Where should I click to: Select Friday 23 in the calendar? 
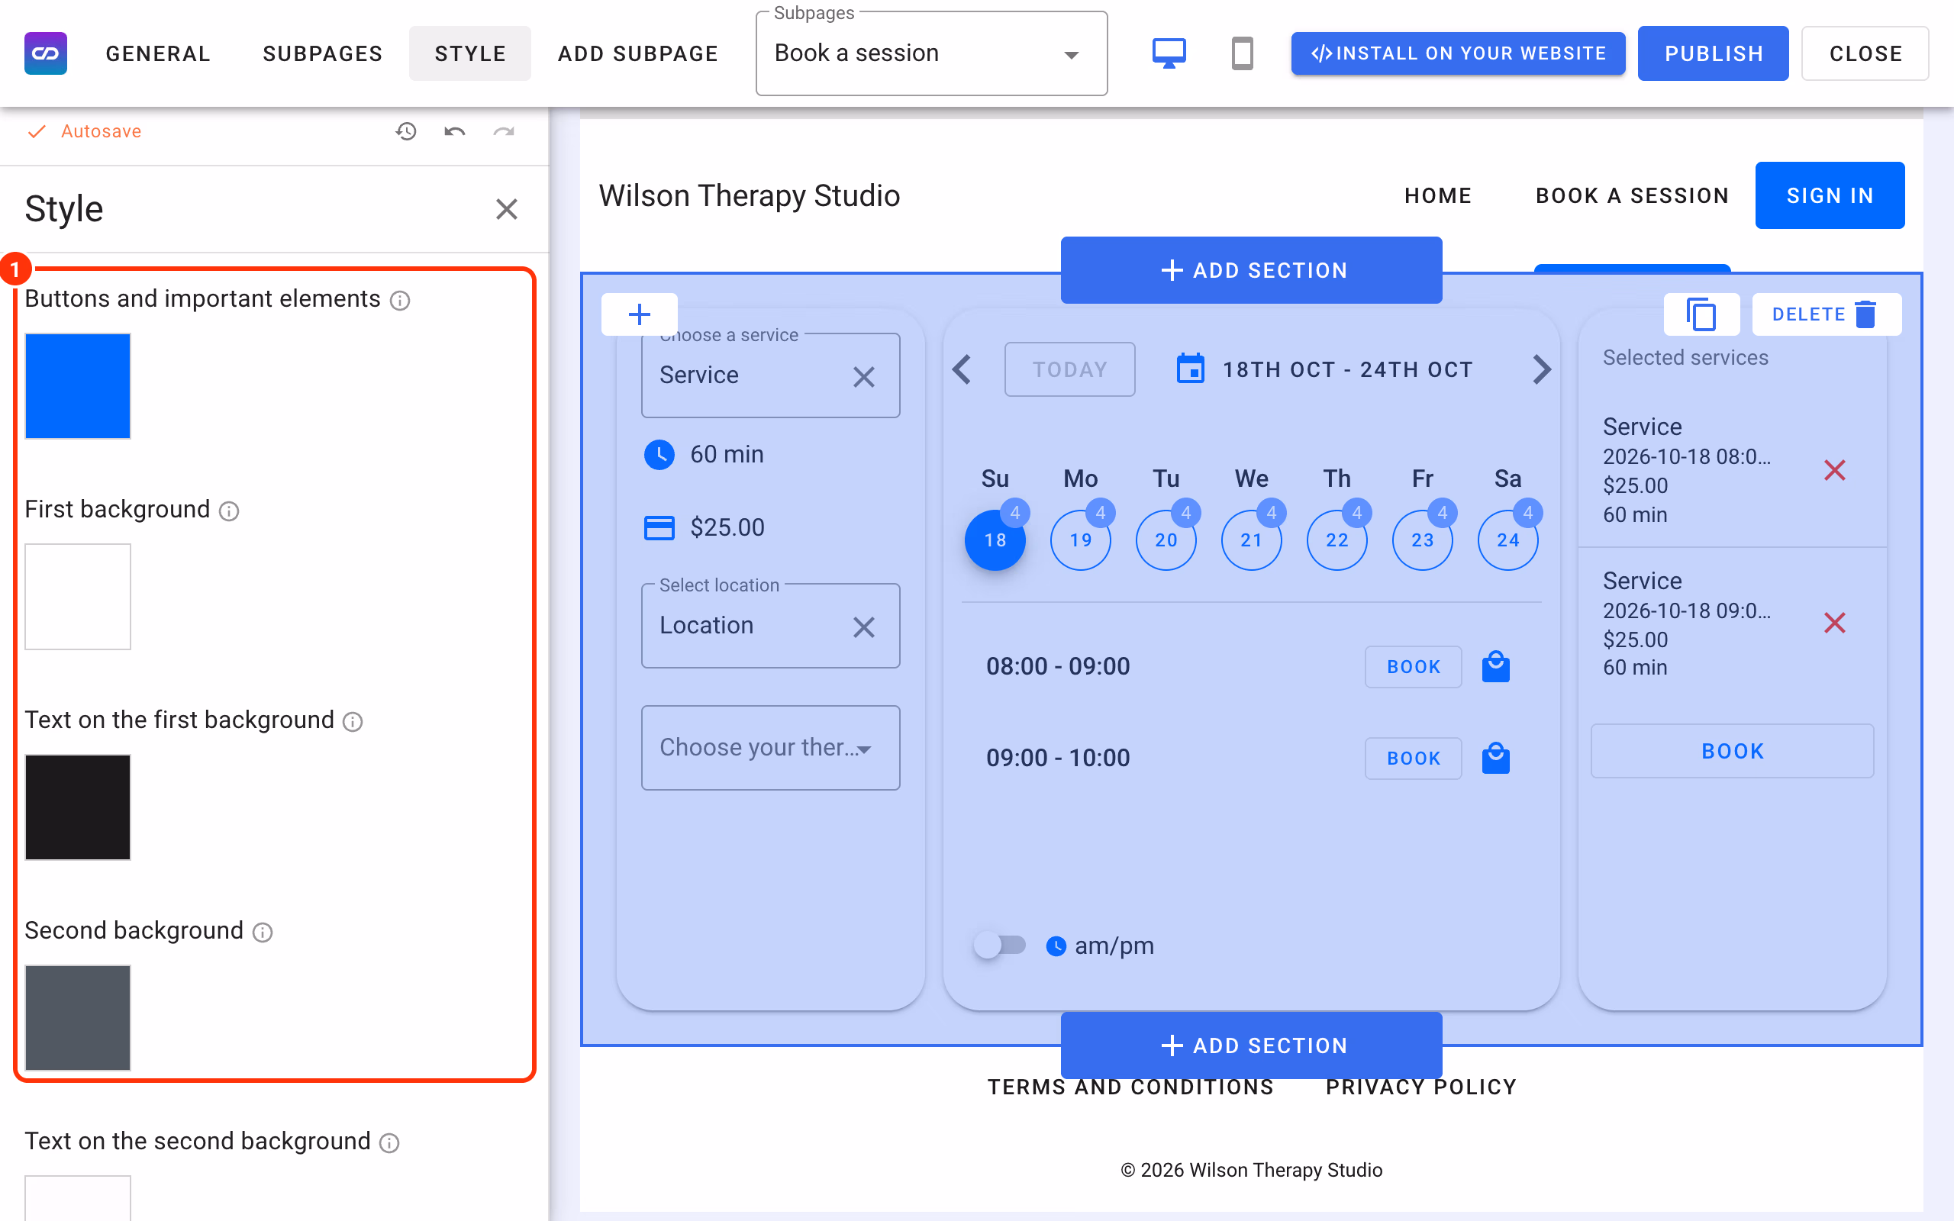pyautogui.click(x=1423, y=540)
